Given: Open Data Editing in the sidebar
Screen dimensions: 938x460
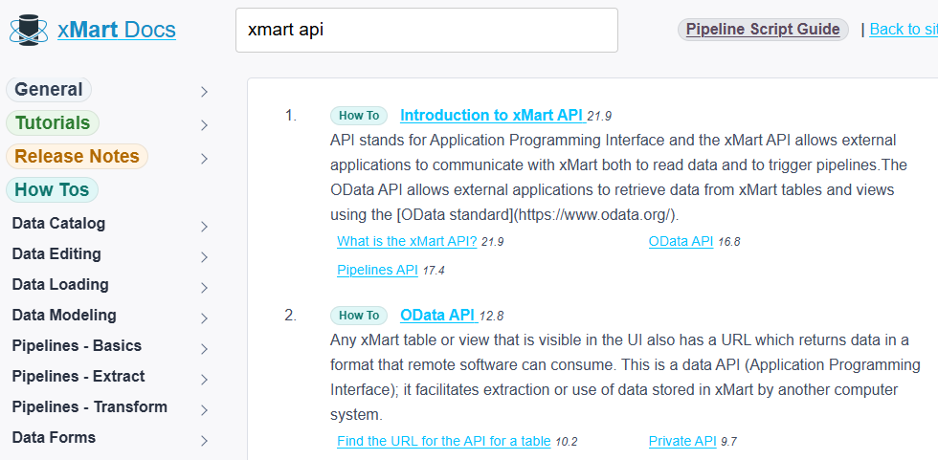Looking at the screenshot, I should (x=56, y=253).
